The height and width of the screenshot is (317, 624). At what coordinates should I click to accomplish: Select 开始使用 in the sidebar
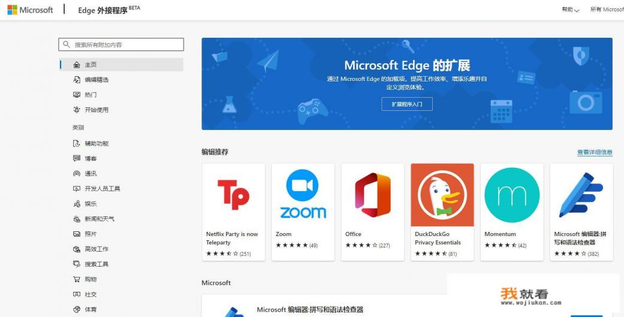pyautogui.click(x=97, y=110)
